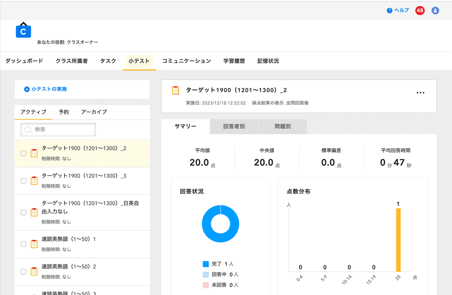The width and height of the screenshot is (452, 295).
Task: Open the コミュニケーション tab
Action: [x=186, y=61]
